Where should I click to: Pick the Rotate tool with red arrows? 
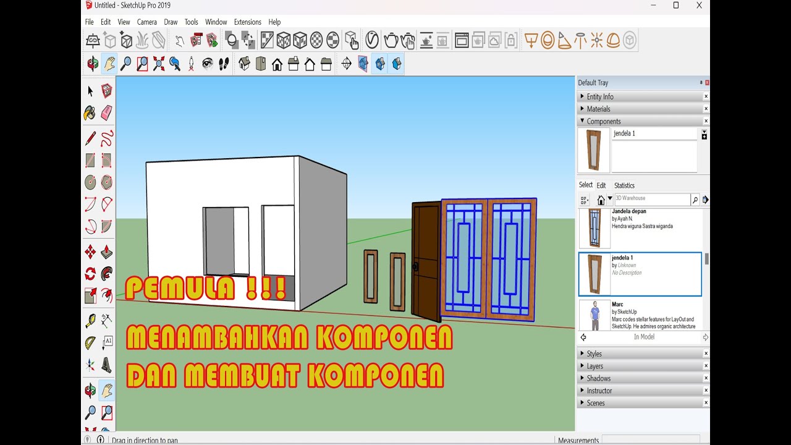[90, 274]
